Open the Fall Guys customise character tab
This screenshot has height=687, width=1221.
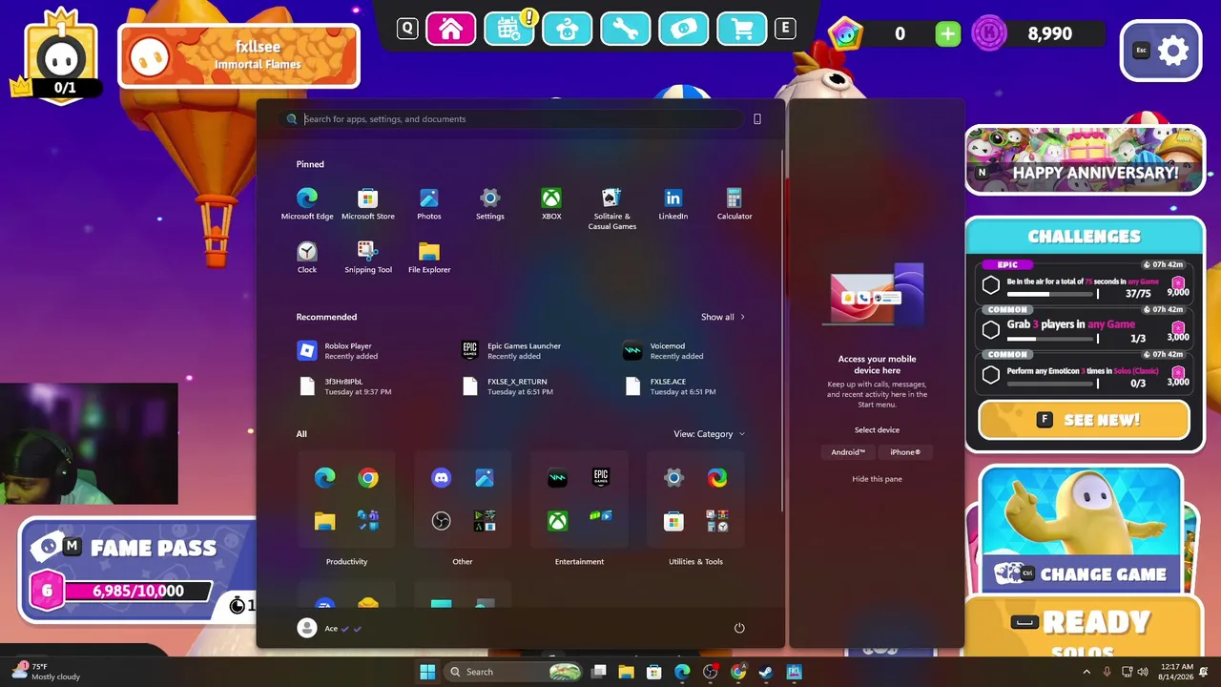point(568,29)
